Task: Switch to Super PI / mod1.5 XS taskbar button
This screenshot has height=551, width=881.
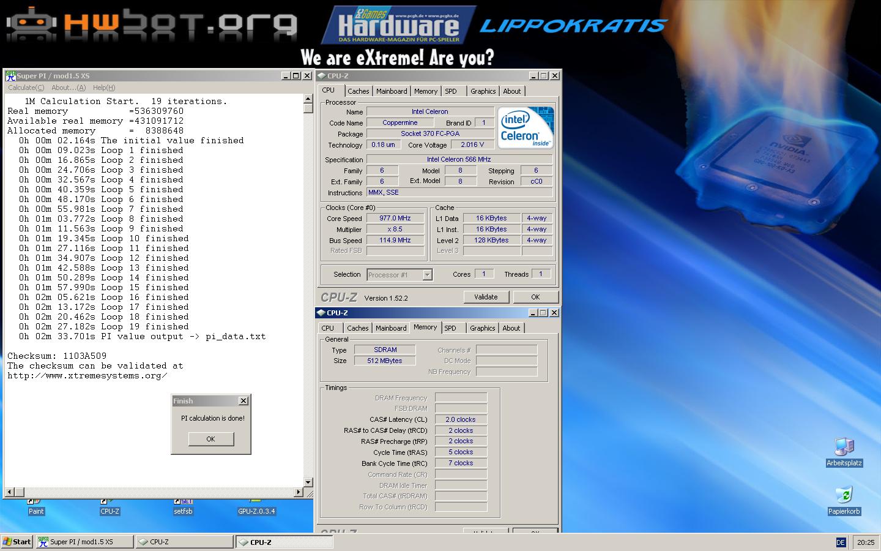Action: 84,542
